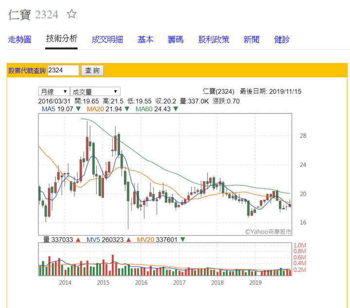The width and height of the screenshot is (350, 308).
Task: Add 仁寶 to favorites with the star icon
Action: point(71,14)
